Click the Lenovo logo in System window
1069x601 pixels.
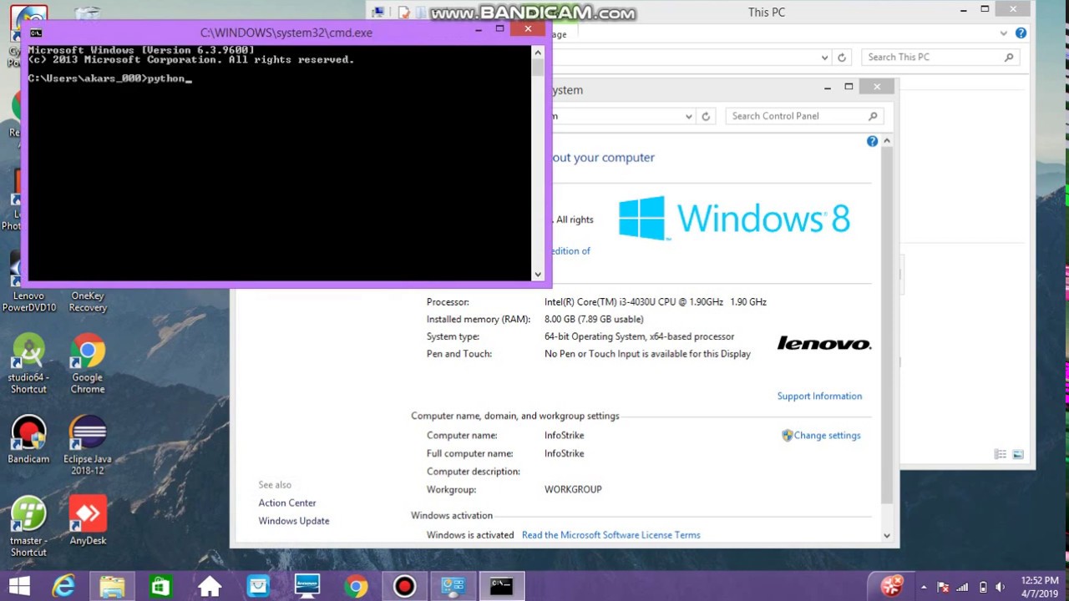click(824, 343)
